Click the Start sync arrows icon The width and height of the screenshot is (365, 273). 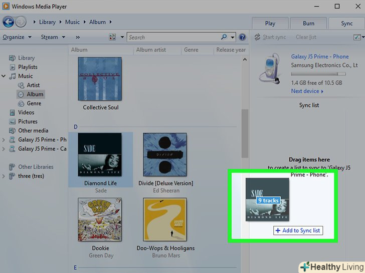click(x=257, y=37)
